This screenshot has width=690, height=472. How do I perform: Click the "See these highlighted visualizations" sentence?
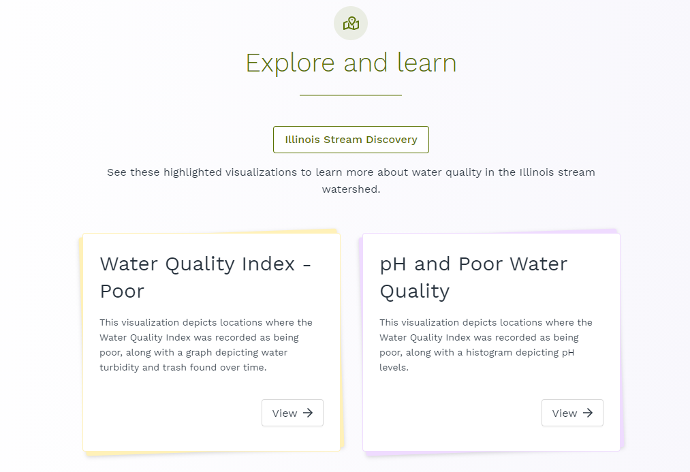[x=351, y=172]
